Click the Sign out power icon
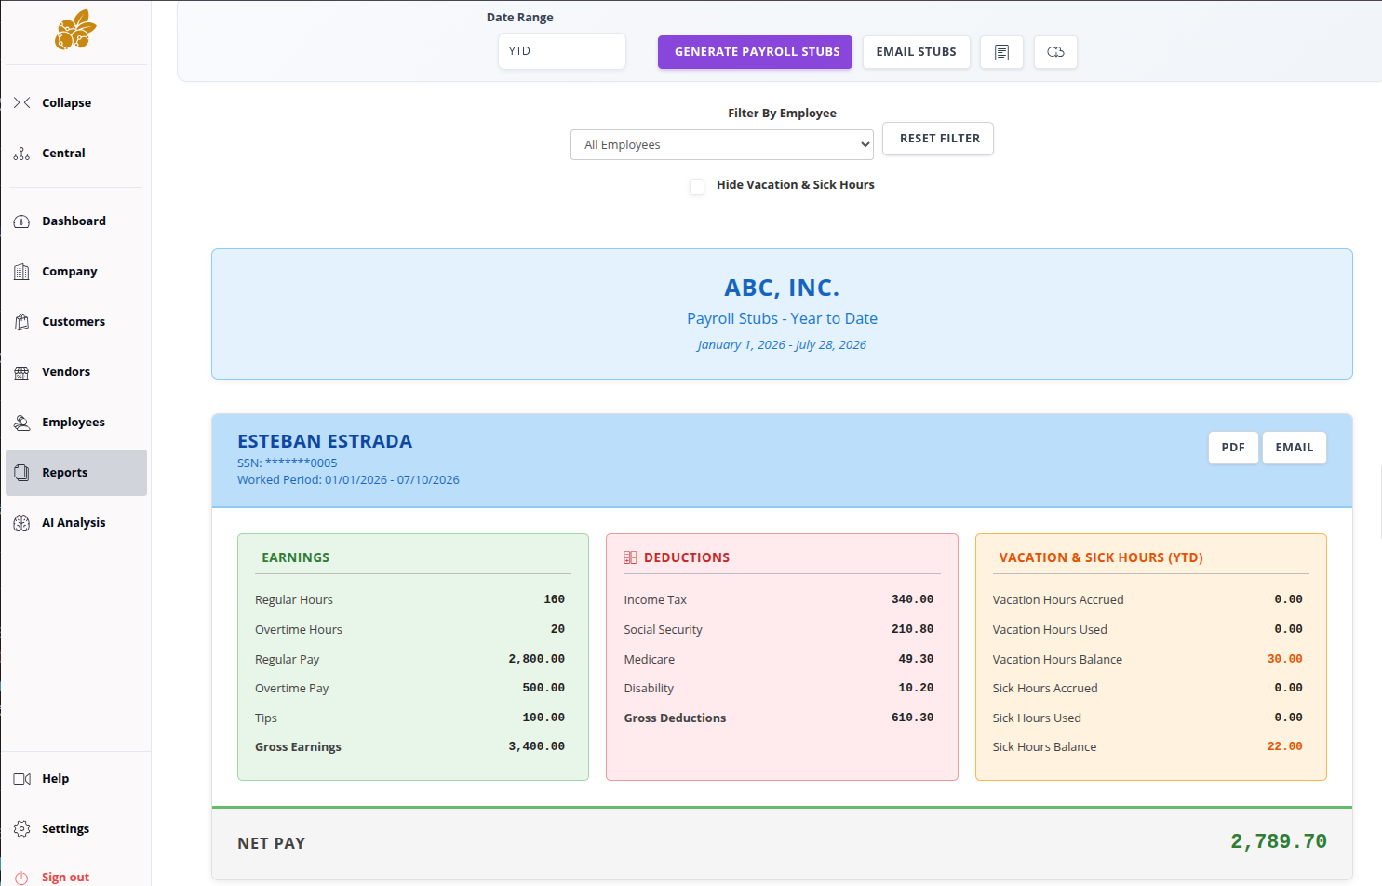Screen dimensions: 1382x886 point(21,878)
